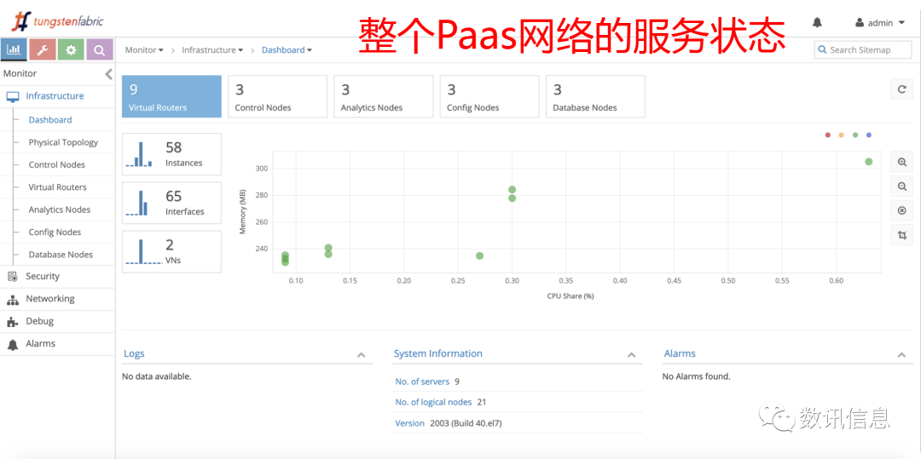Open notifications via the bell icon
Viewport: 921px width, 459px height.
tap(817, 22)
